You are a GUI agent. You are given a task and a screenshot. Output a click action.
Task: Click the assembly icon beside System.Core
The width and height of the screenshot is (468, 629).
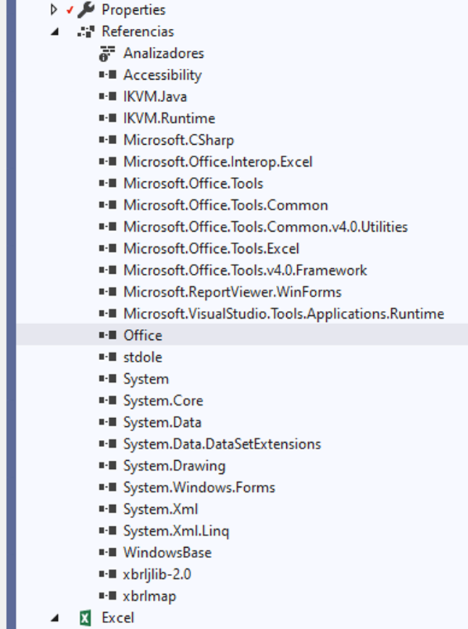pyautogui.click(x=107, y=401)
